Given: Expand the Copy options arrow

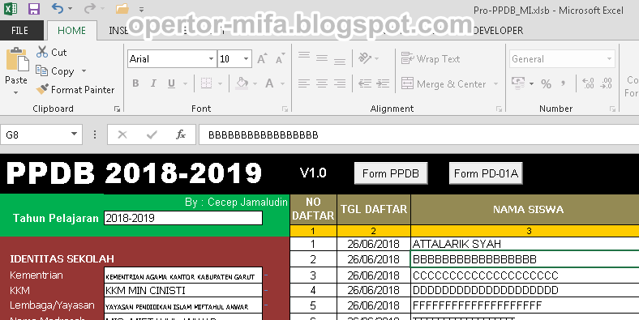Looking at the screenshot, I should click(84, 70).
